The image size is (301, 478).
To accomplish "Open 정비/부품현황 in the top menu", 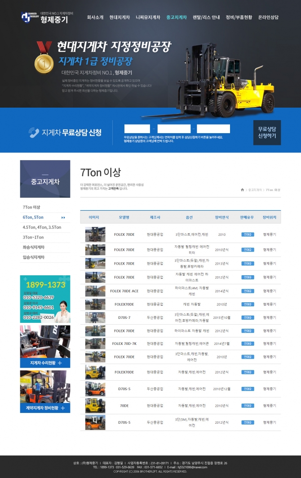I will [x=239, y=17].
